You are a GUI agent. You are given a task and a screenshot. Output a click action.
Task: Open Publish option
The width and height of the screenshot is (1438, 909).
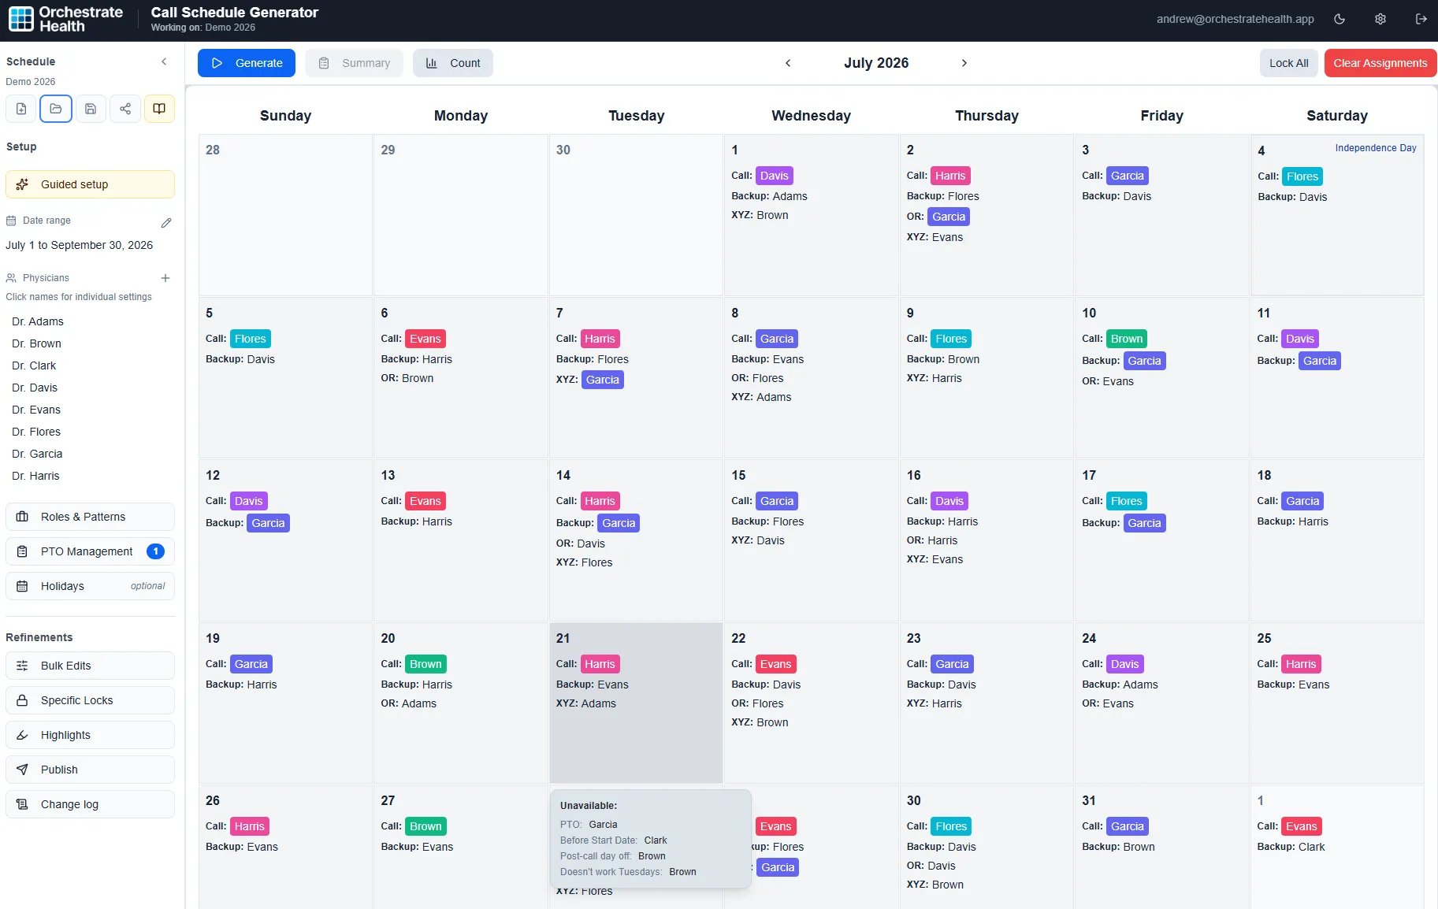pos(91,770)
